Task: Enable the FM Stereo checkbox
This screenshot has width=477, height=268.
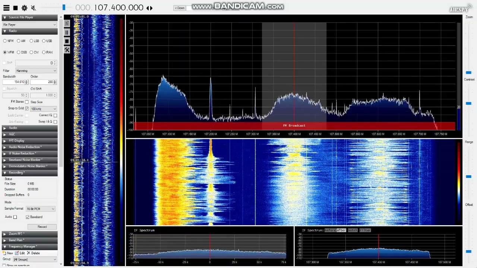Action: [27, 102]
